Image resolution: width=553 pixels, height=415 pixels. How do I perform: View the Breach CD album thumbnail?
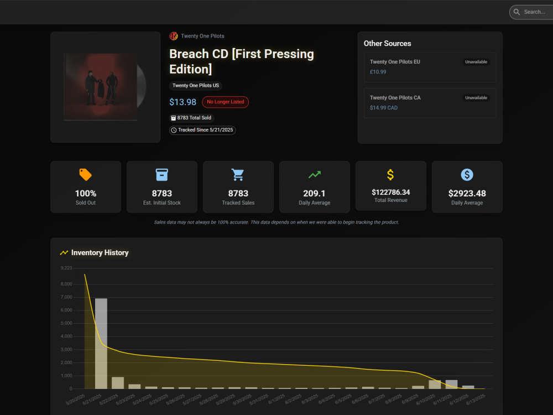click(105, 87)
